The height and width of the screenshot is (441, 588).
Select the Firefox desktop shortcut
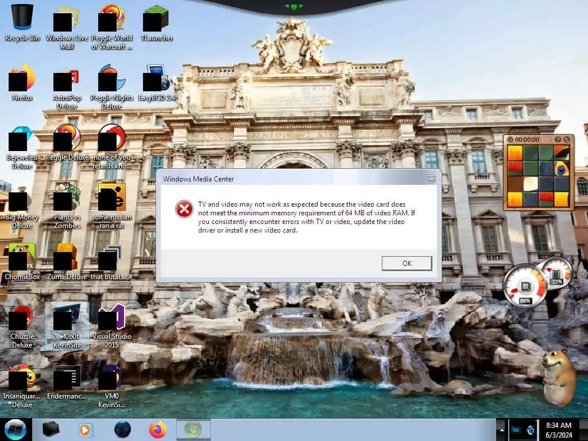click(x=22, y=83)
